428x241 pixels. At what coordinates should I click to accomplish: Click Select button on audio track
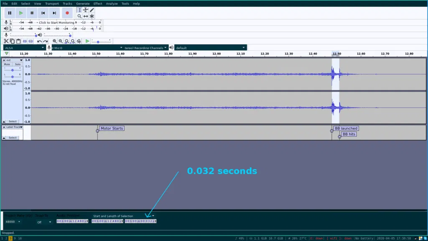click(13, 121)
